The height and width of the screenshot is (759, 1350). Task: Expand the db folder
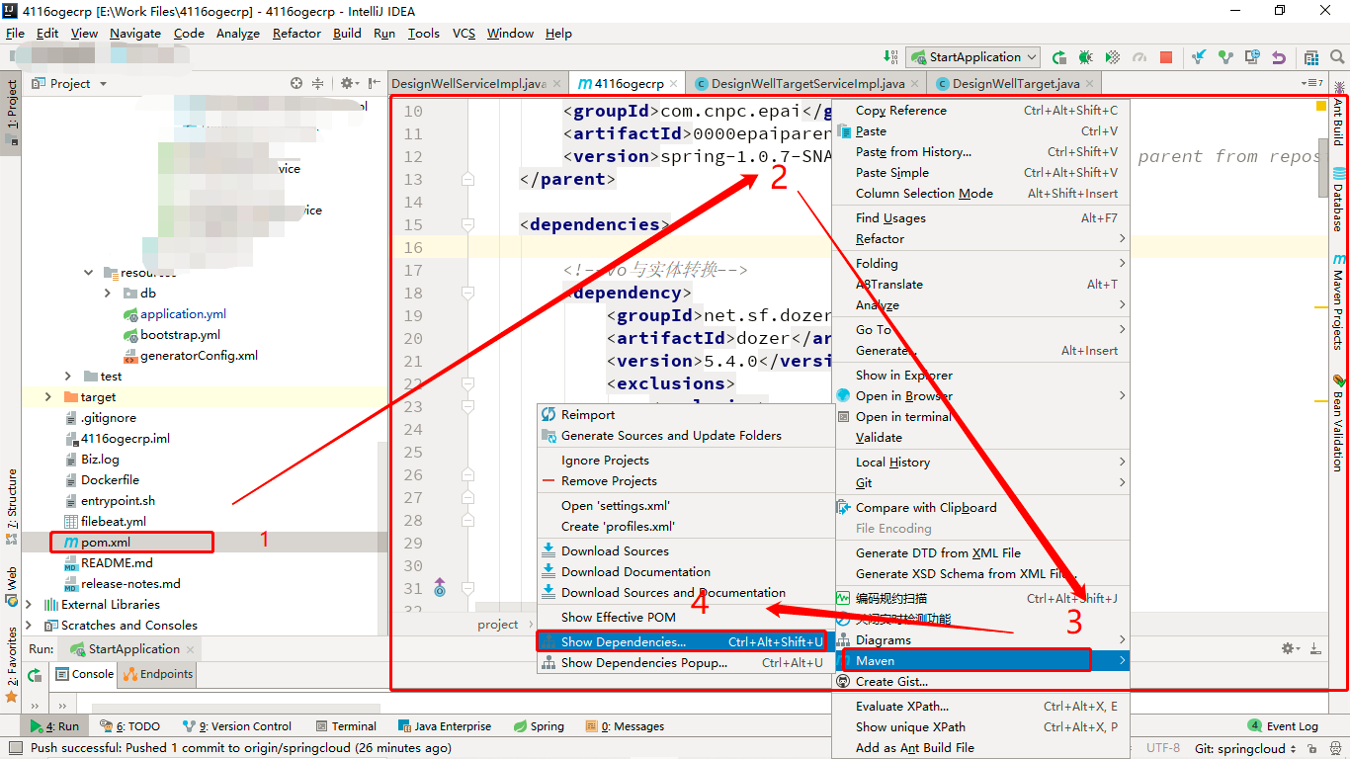coord(108,293)
